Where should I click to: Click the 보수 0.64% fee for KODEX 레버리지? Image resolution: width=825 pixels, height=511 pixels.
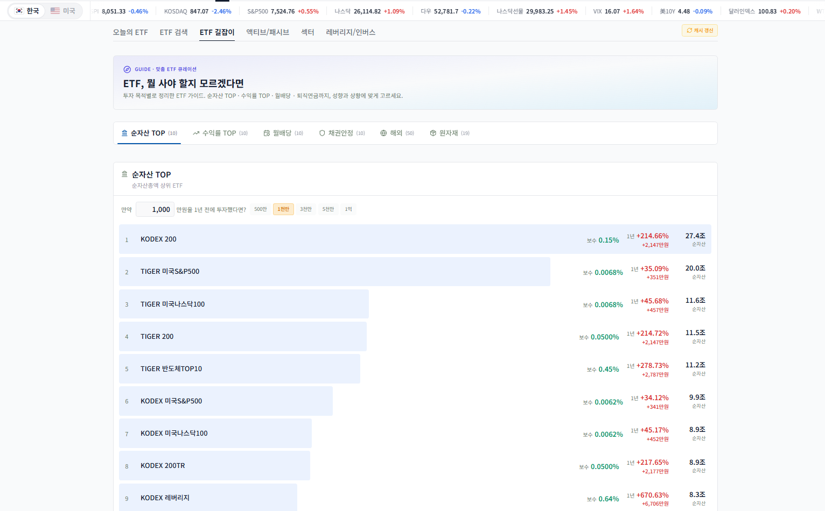point(603,499)
